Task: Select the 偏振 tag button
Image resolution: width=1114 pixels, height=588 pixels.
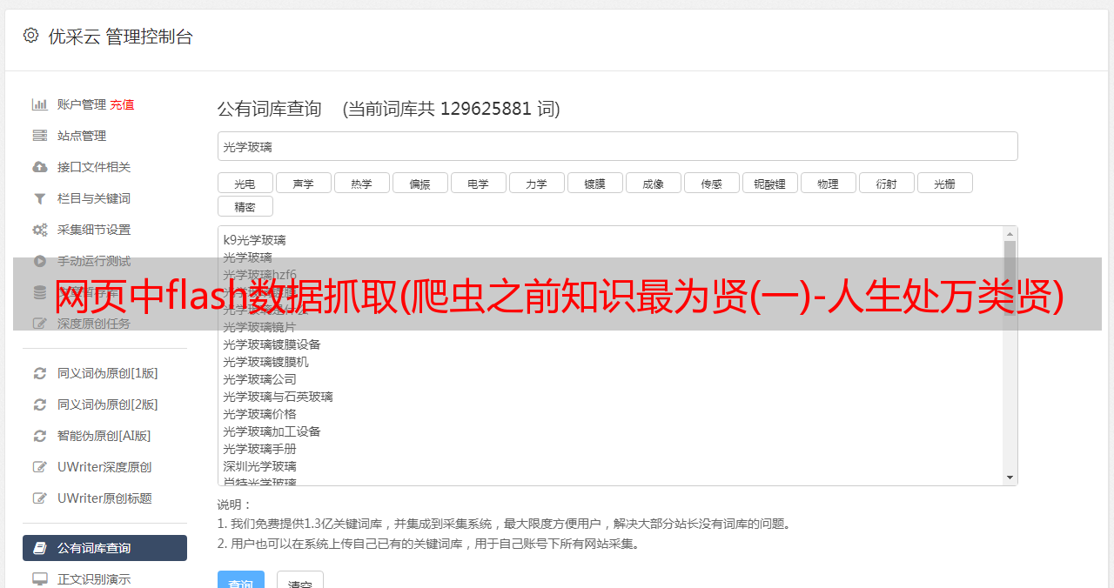Action: (419, 183)
